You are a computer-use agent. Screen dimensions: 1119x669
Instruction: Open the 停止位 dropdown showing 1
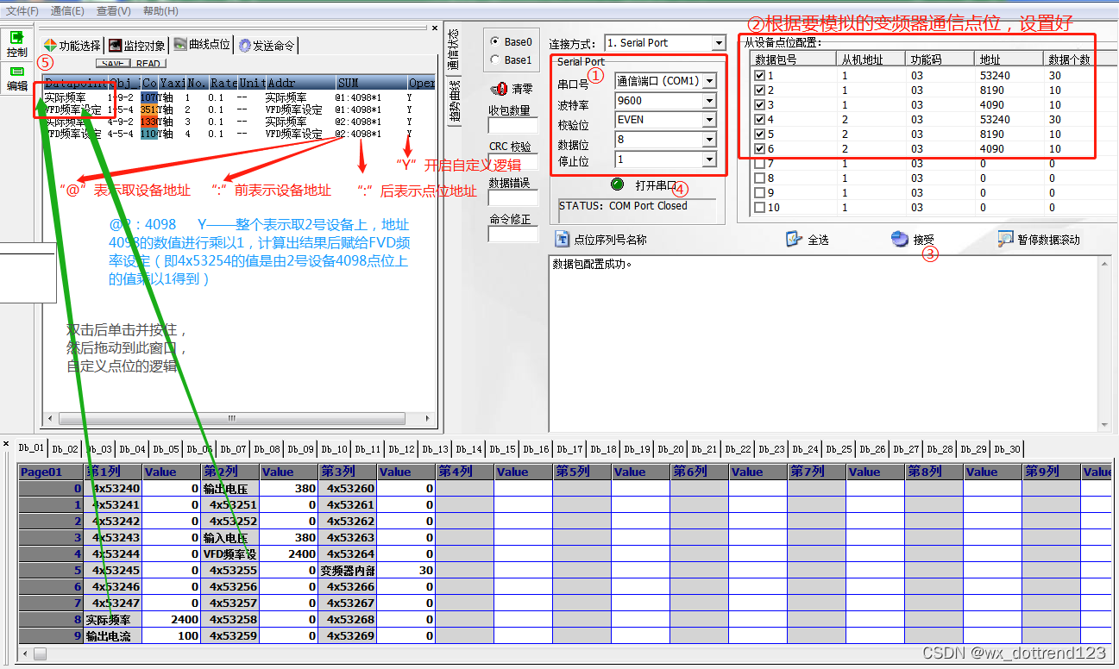[709, 159]
